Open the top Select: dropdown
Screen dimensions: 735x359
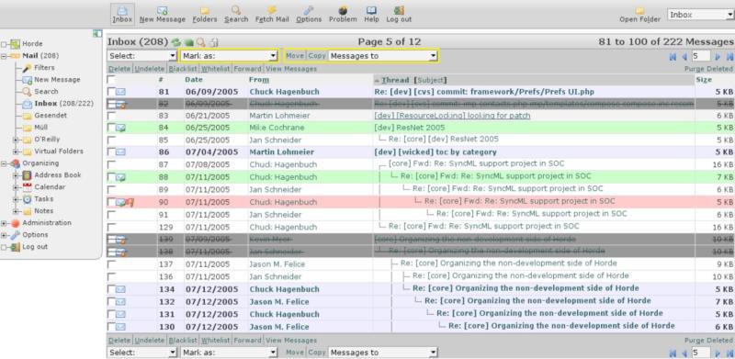coord(141,56)
